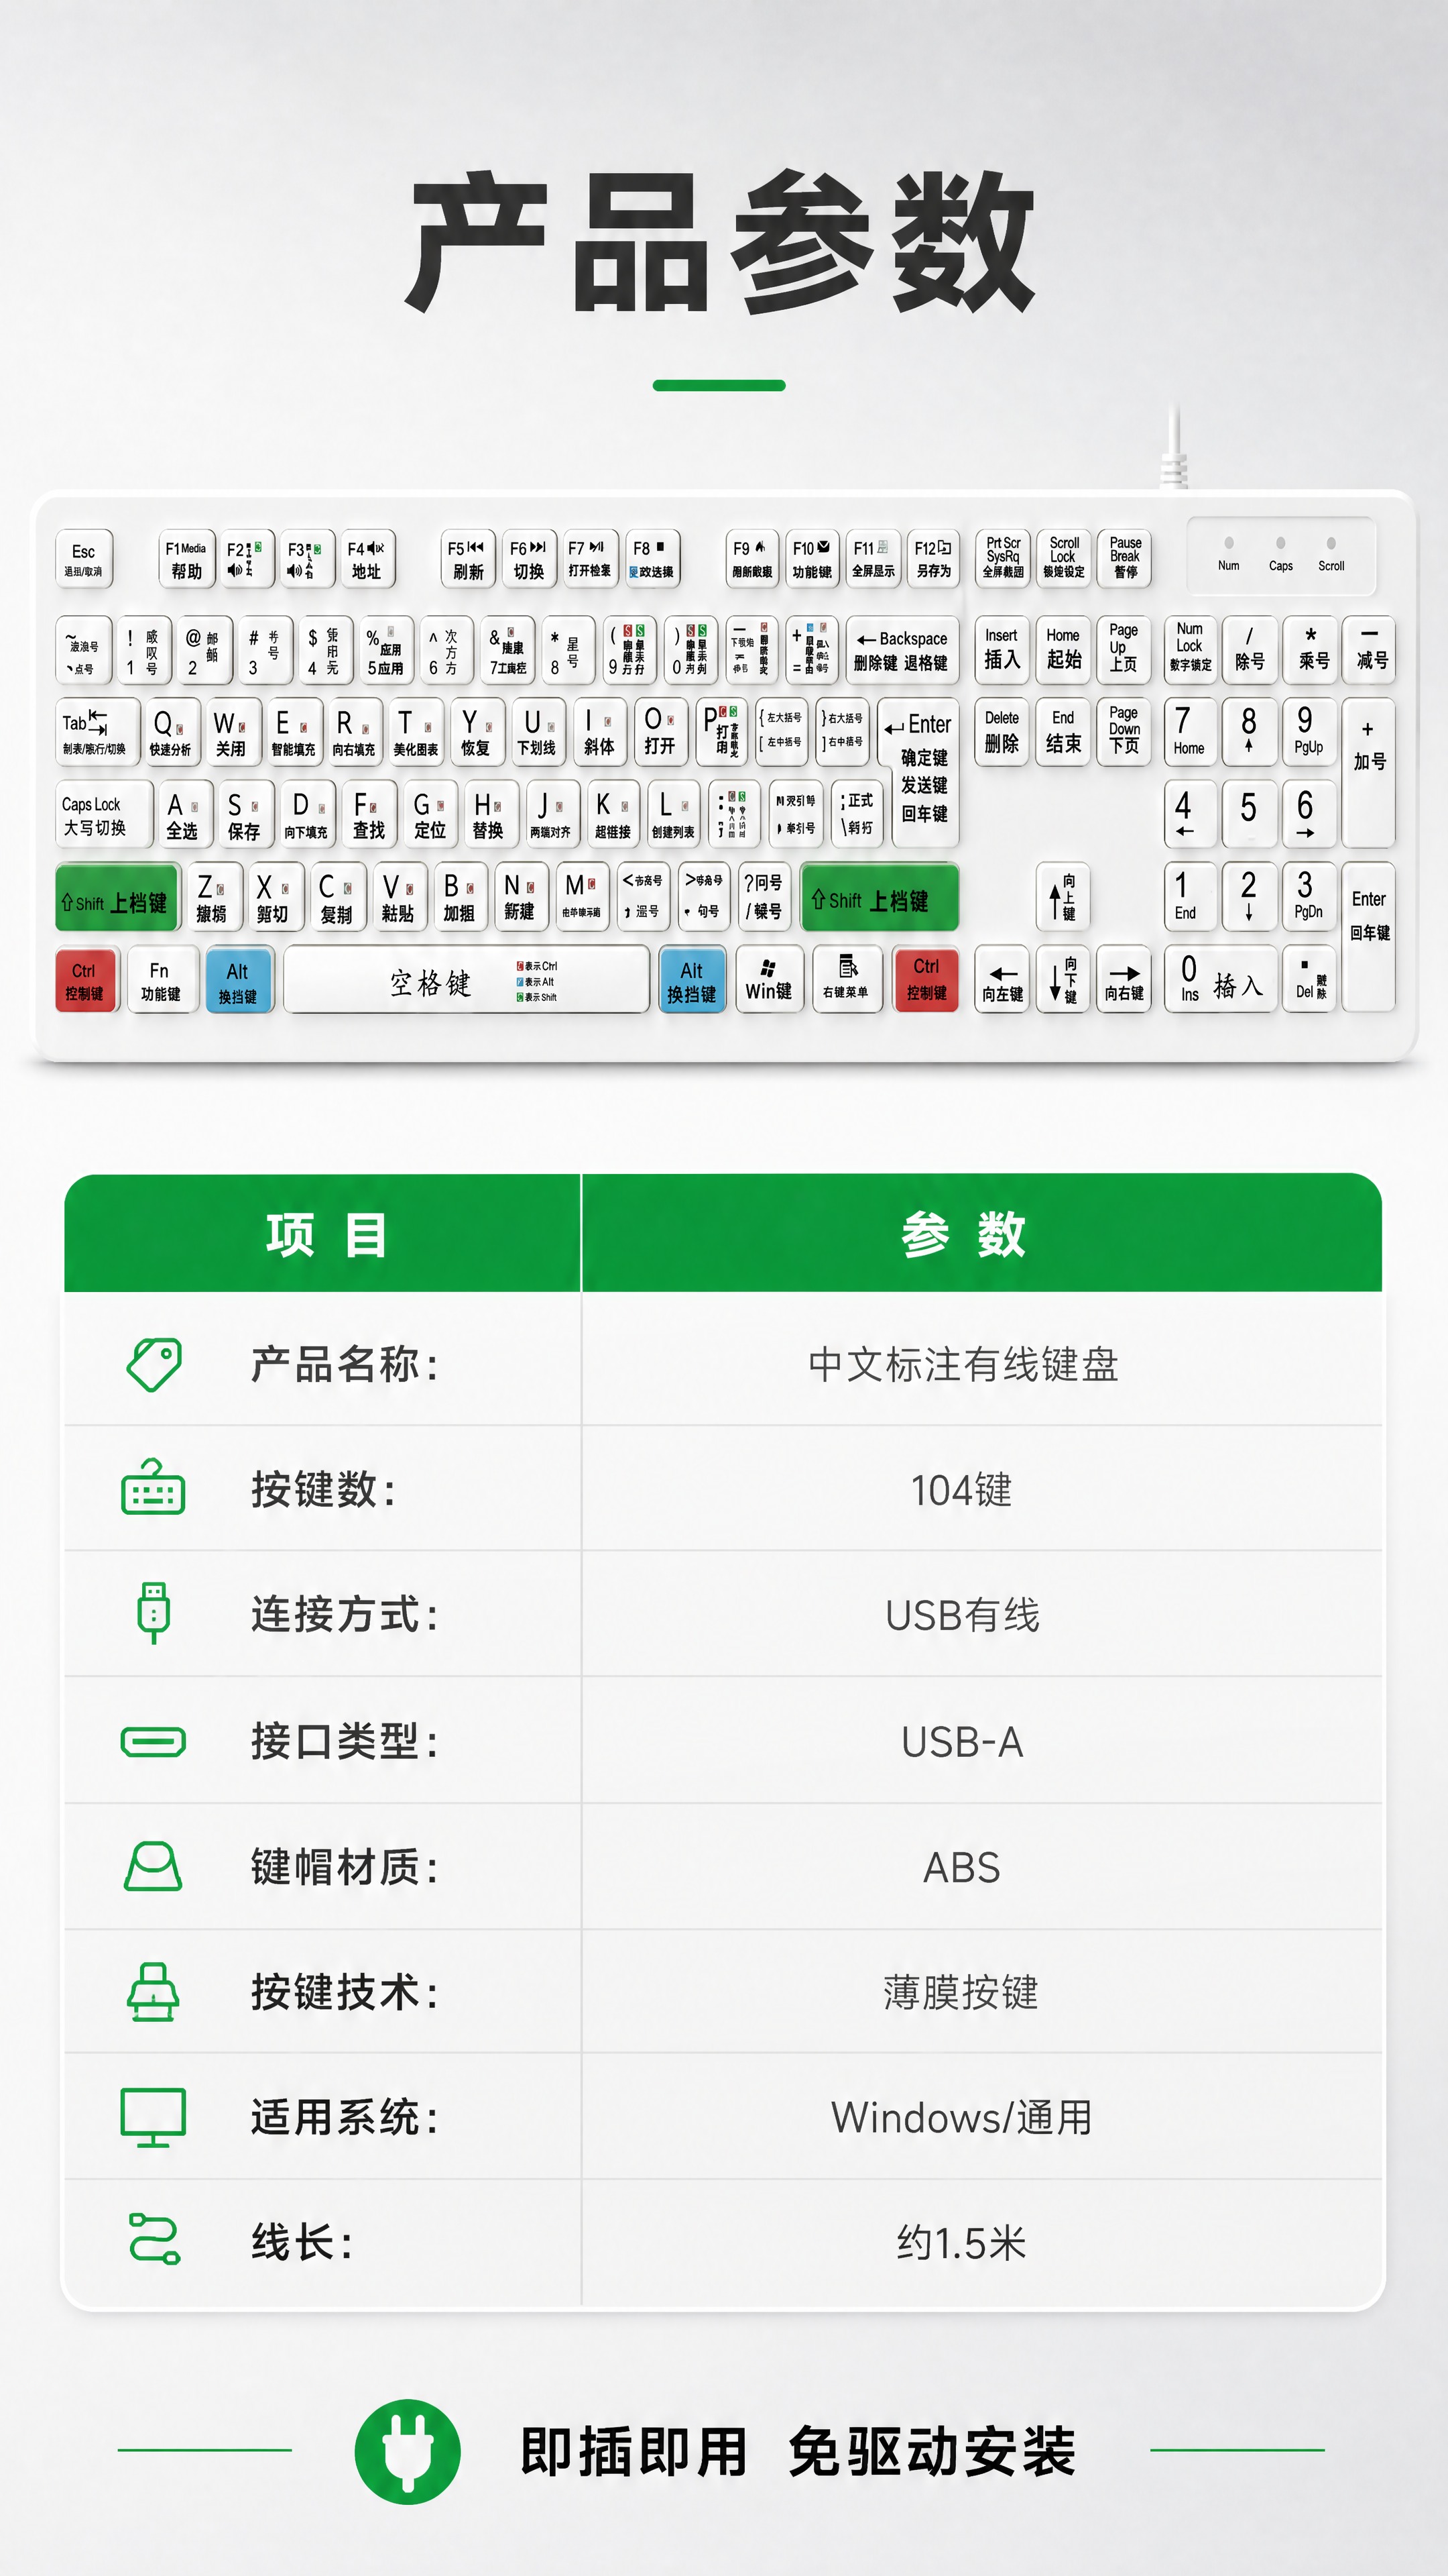Viewport: 1448px width, 2576px height.
Task: Click the USB有线 value
Action: click(x=963, y=1615)
